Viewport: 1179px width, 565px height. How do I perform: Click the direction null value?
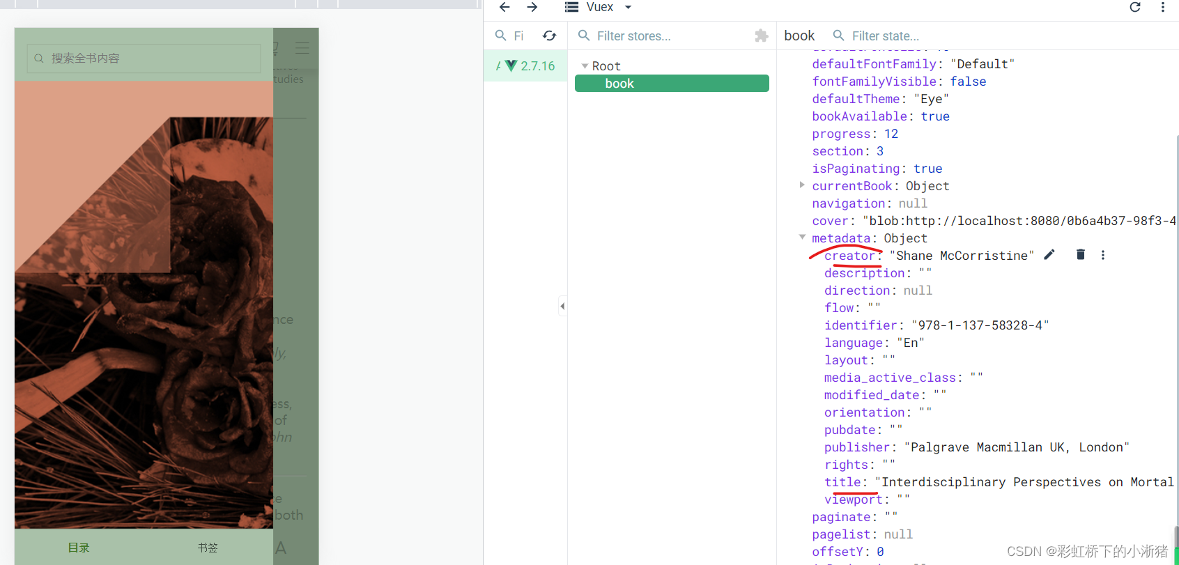click(918, 291)
